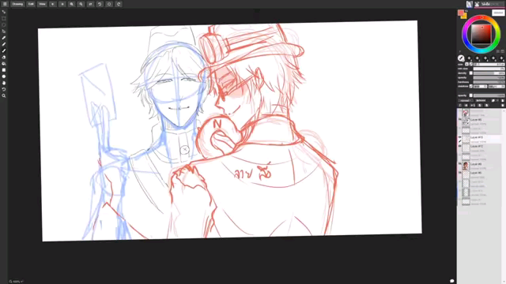Viewport: 506px width, 284px height.
Task: Click the third brush preset slot
Action: pyautogui.click(x=478, y=58)
